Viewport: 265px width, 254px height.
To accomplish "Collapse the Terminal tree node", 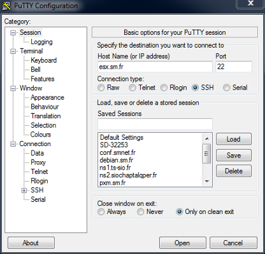I will [13, 51].
